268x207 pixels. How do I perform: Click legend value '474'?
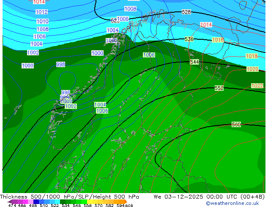coord(12,205)
